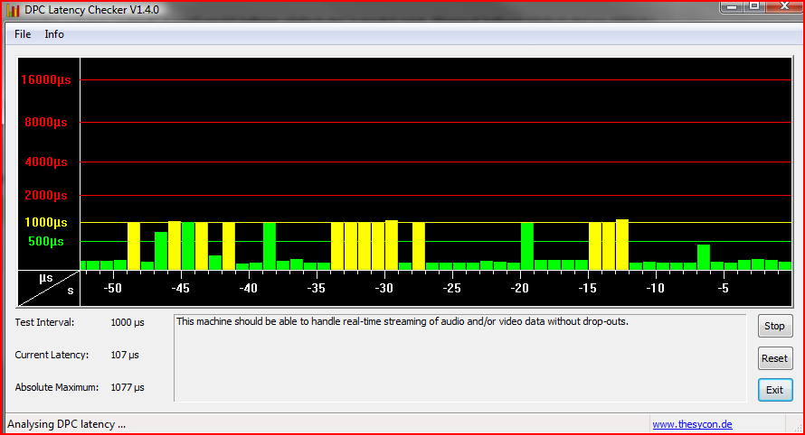The width and height of the screenshot is (805, 435).
Task: Click the Reset button
Action: 775,358
